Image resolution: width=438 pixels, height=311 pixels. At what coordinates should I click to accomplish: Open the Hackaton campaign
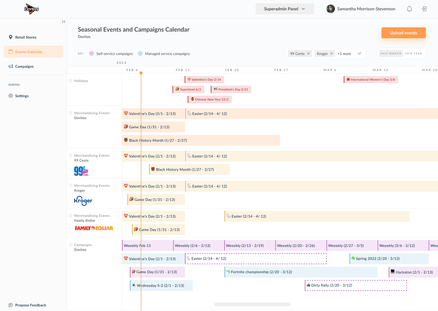(413, 272)
